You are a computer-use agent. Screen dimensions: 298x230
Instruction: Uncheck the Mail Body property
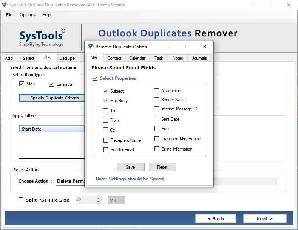pyautogui.click(x=106, y=101)
